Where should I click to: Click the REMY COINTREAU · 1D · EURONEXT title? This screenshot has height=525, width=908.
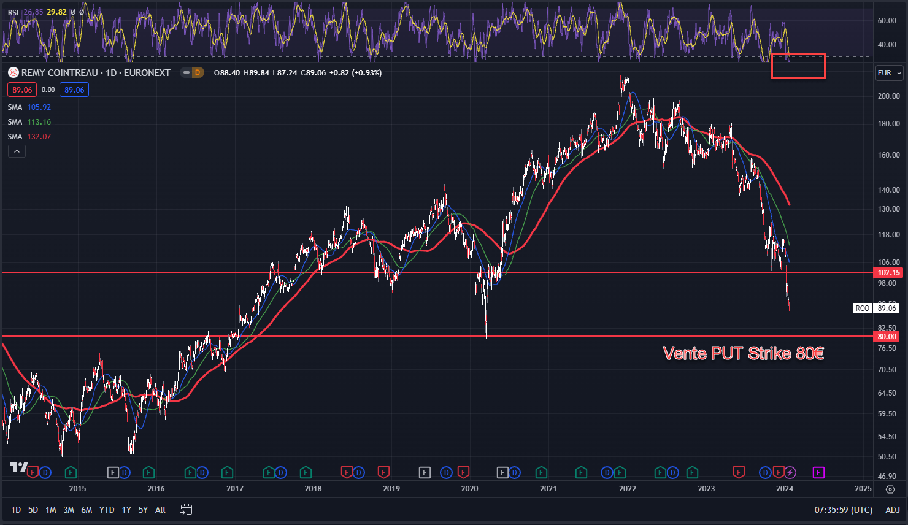(96, 72)
